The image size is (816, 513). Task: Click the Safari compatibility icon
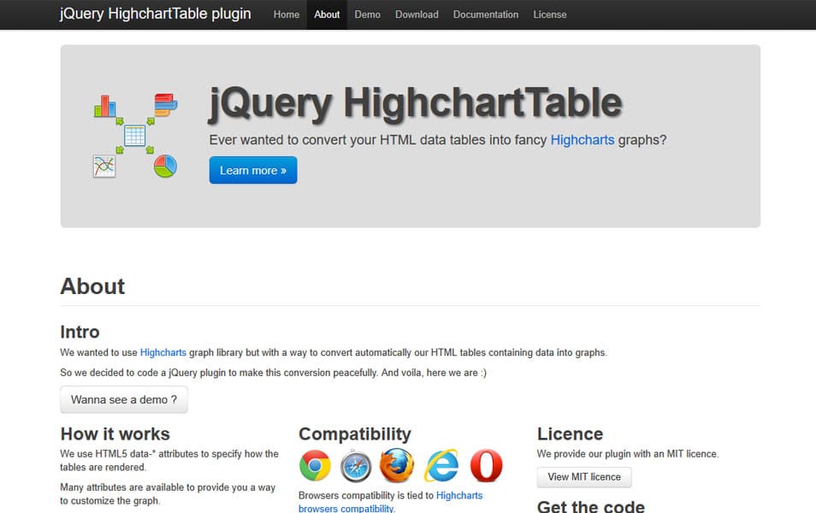(356, 465)
